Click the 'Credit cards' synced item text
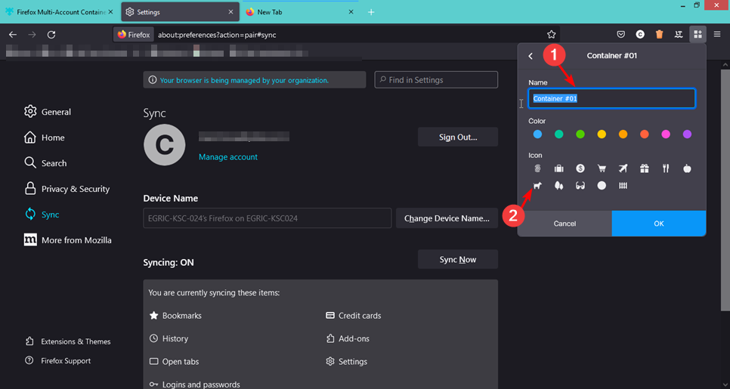This screenshot has width=730, height=389. pyautogui.click(x=360, y=316)
